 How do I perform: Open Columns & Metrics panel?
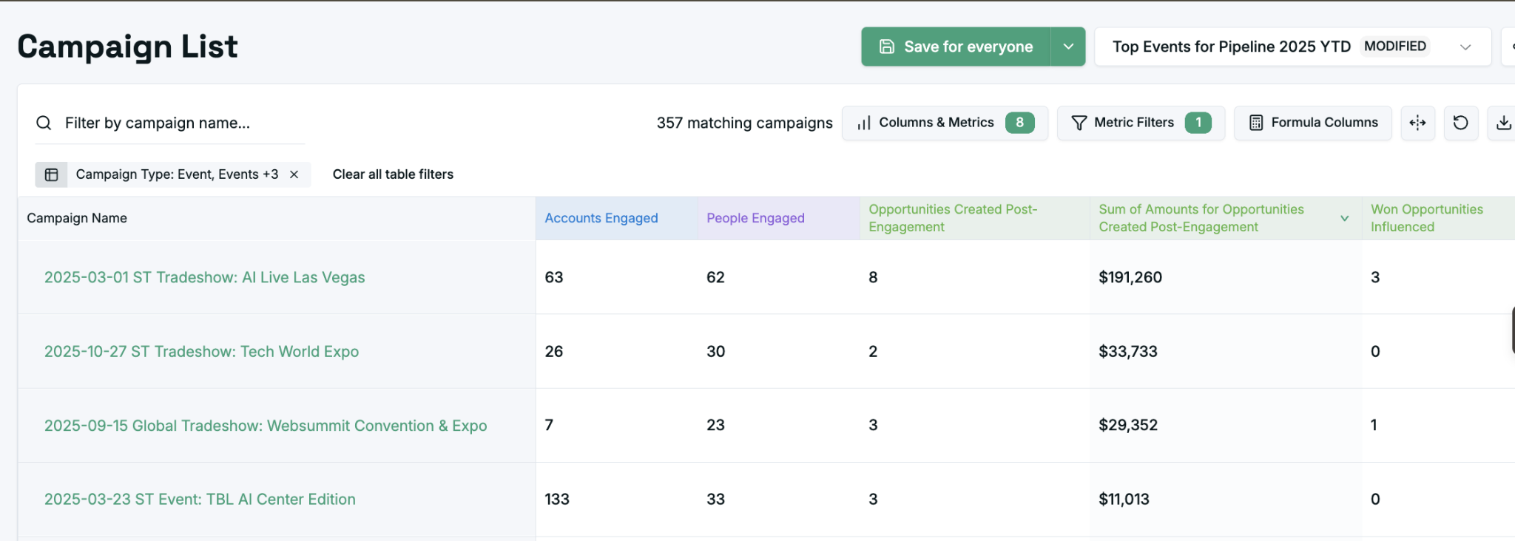[x=944, y=123]
